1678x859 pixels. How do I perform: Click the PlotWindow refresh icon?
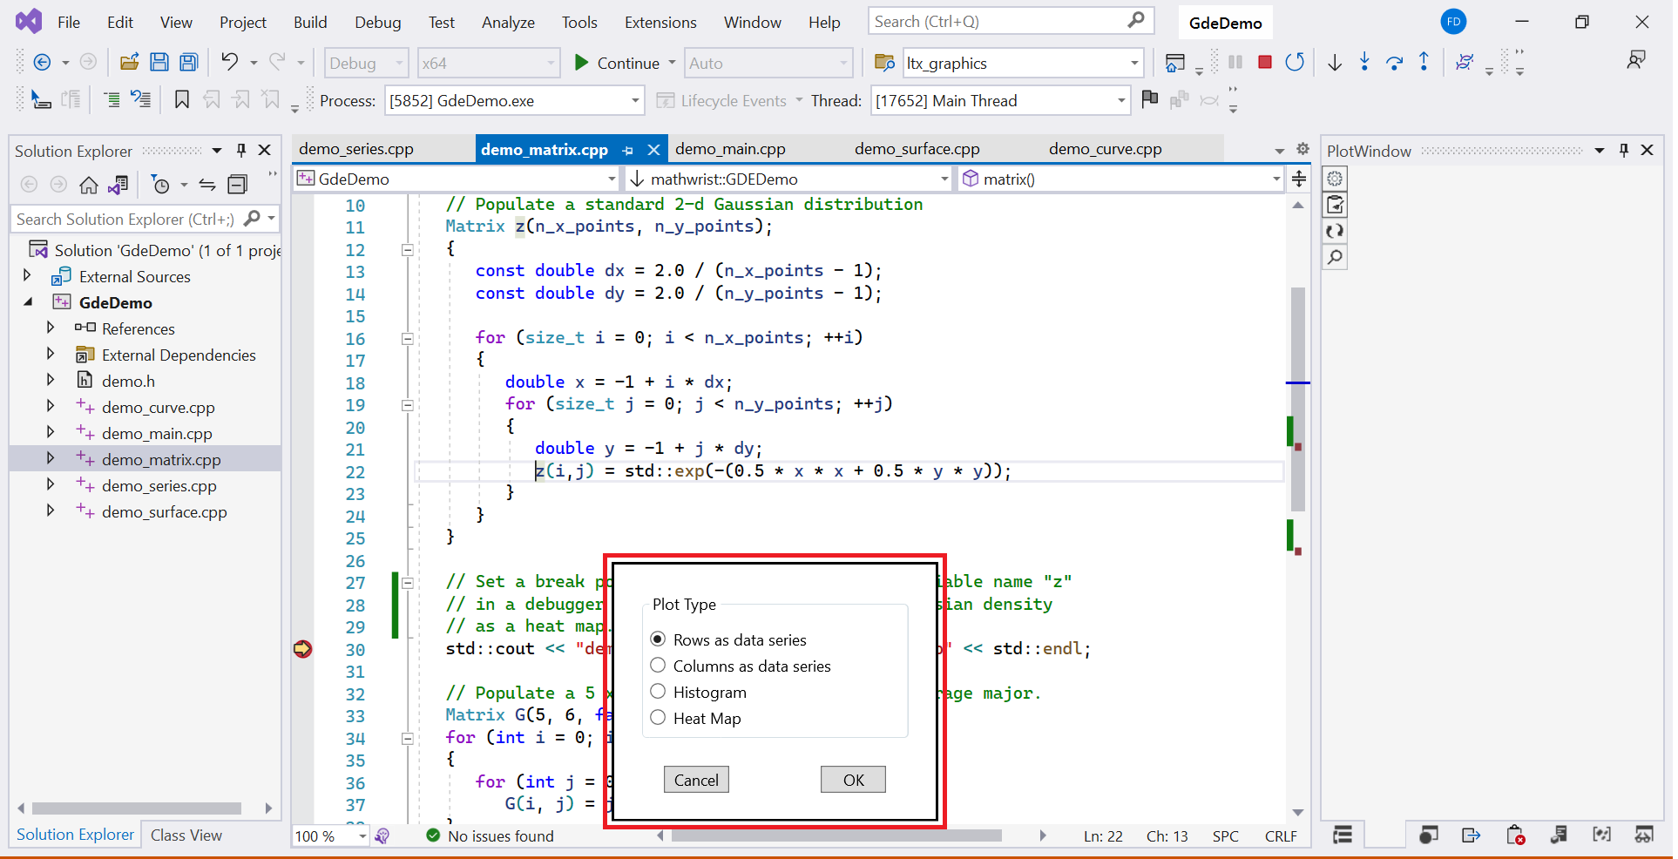(x=1335, y=231)
